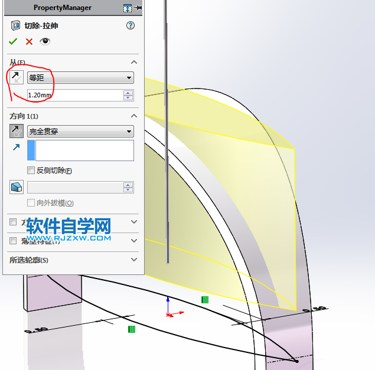Increase the offset value with the up arrow
The height and width of the screenshot is (370, 375).
coord(128,93)
